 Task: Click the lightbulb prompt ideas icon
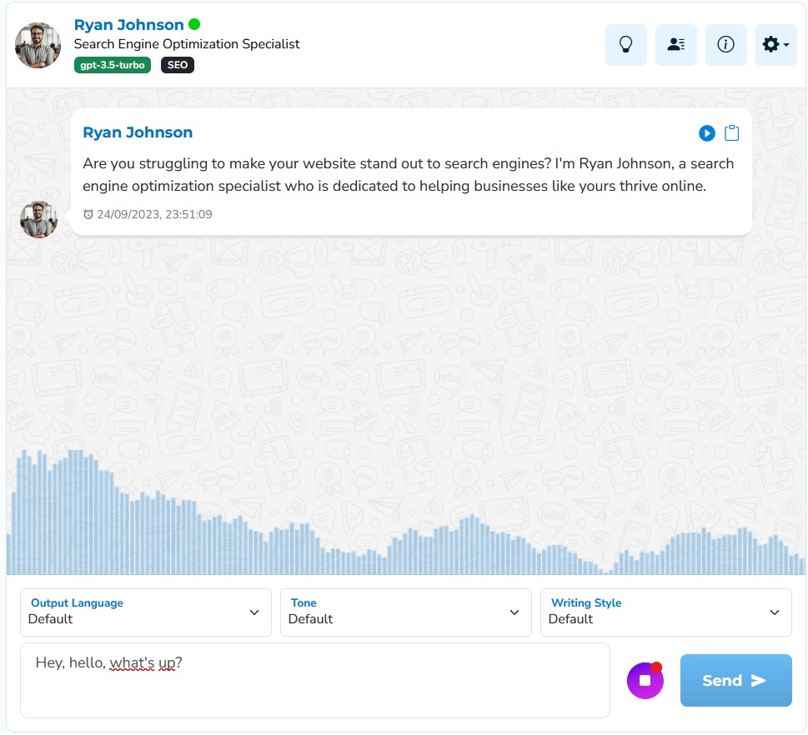pyautogui.click(x=625, y=45)
